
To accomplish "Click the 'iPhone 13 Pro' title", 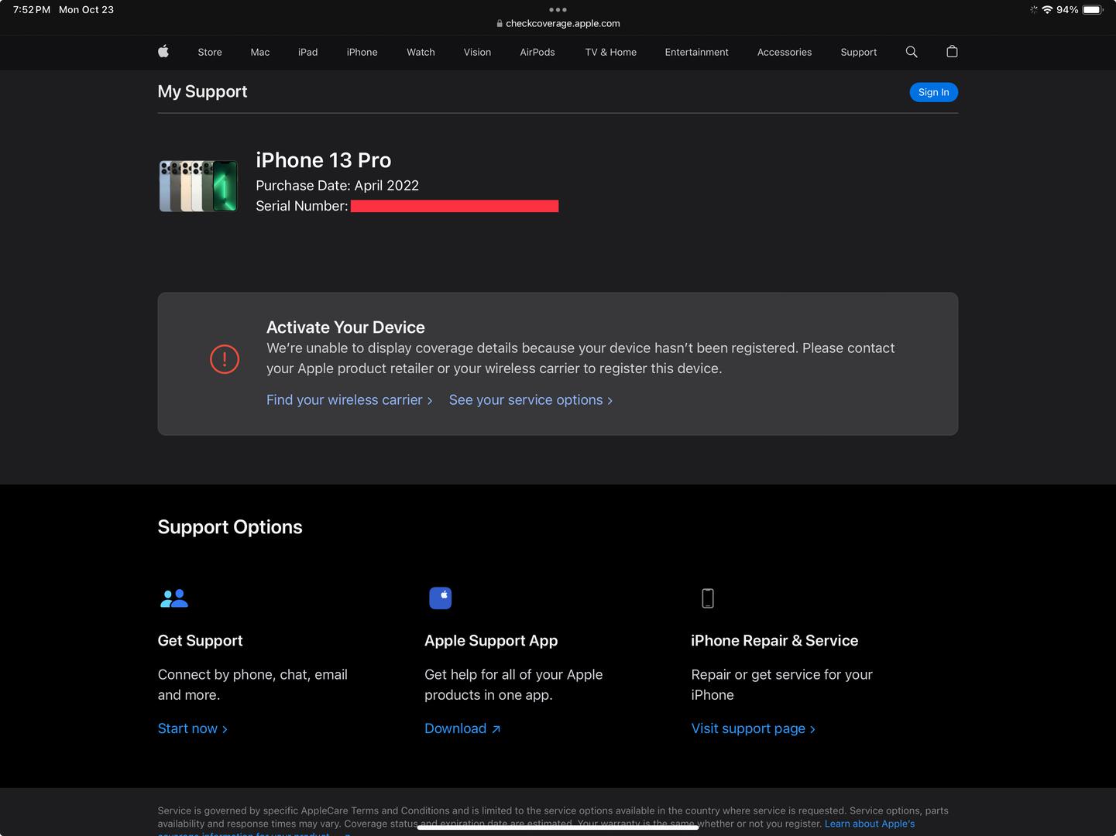I will point(324,160).
